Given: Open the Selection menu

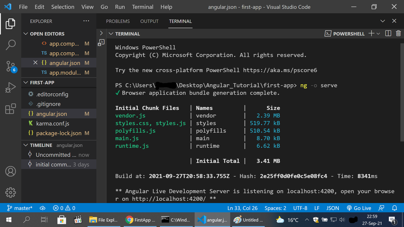Looking at the screenshot, I should coord(63,7).
